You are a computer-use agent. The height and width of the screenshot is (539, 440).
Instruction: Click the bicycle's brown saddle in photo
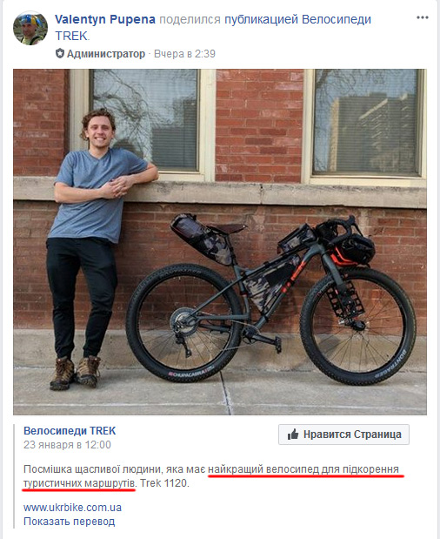226,228
